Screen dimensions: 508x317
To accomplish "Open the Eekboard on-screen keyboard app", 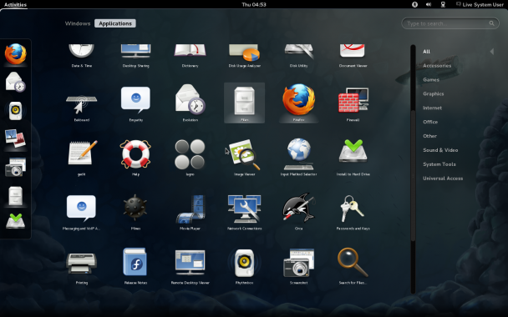I will click(81, 103).
